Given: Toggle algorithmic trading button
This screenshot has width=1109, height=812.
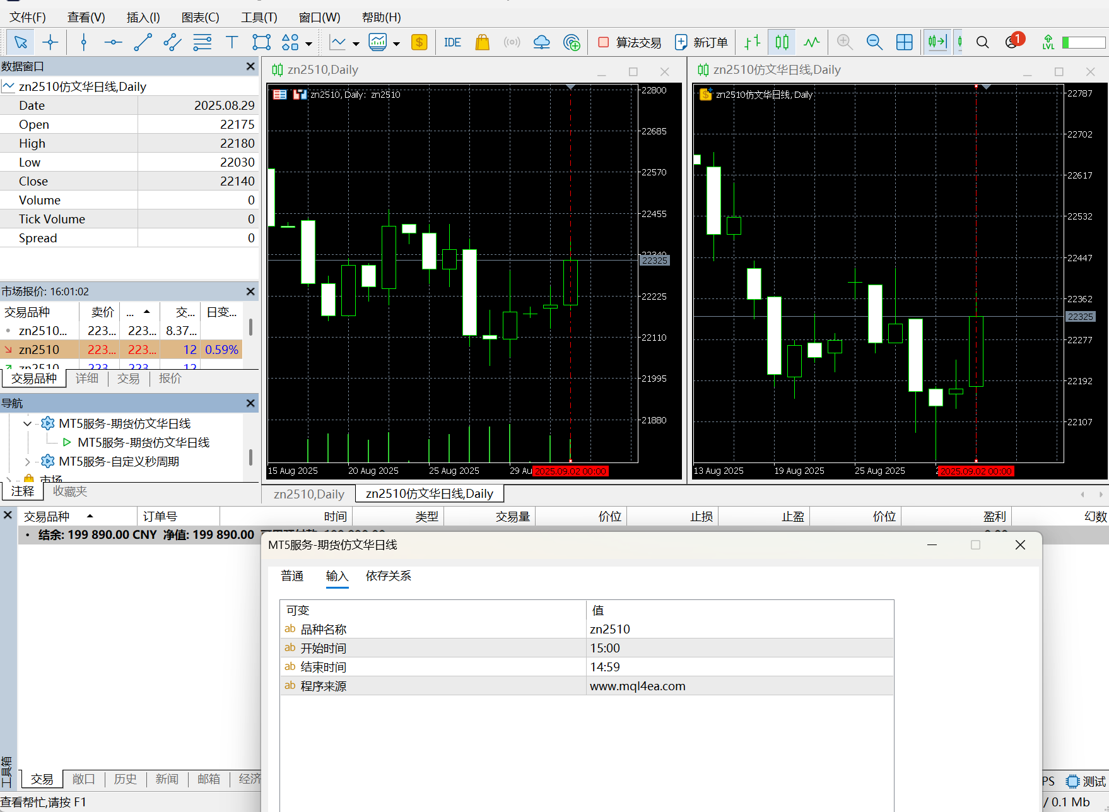Looking at the screenshot, I should pos(629,42).
